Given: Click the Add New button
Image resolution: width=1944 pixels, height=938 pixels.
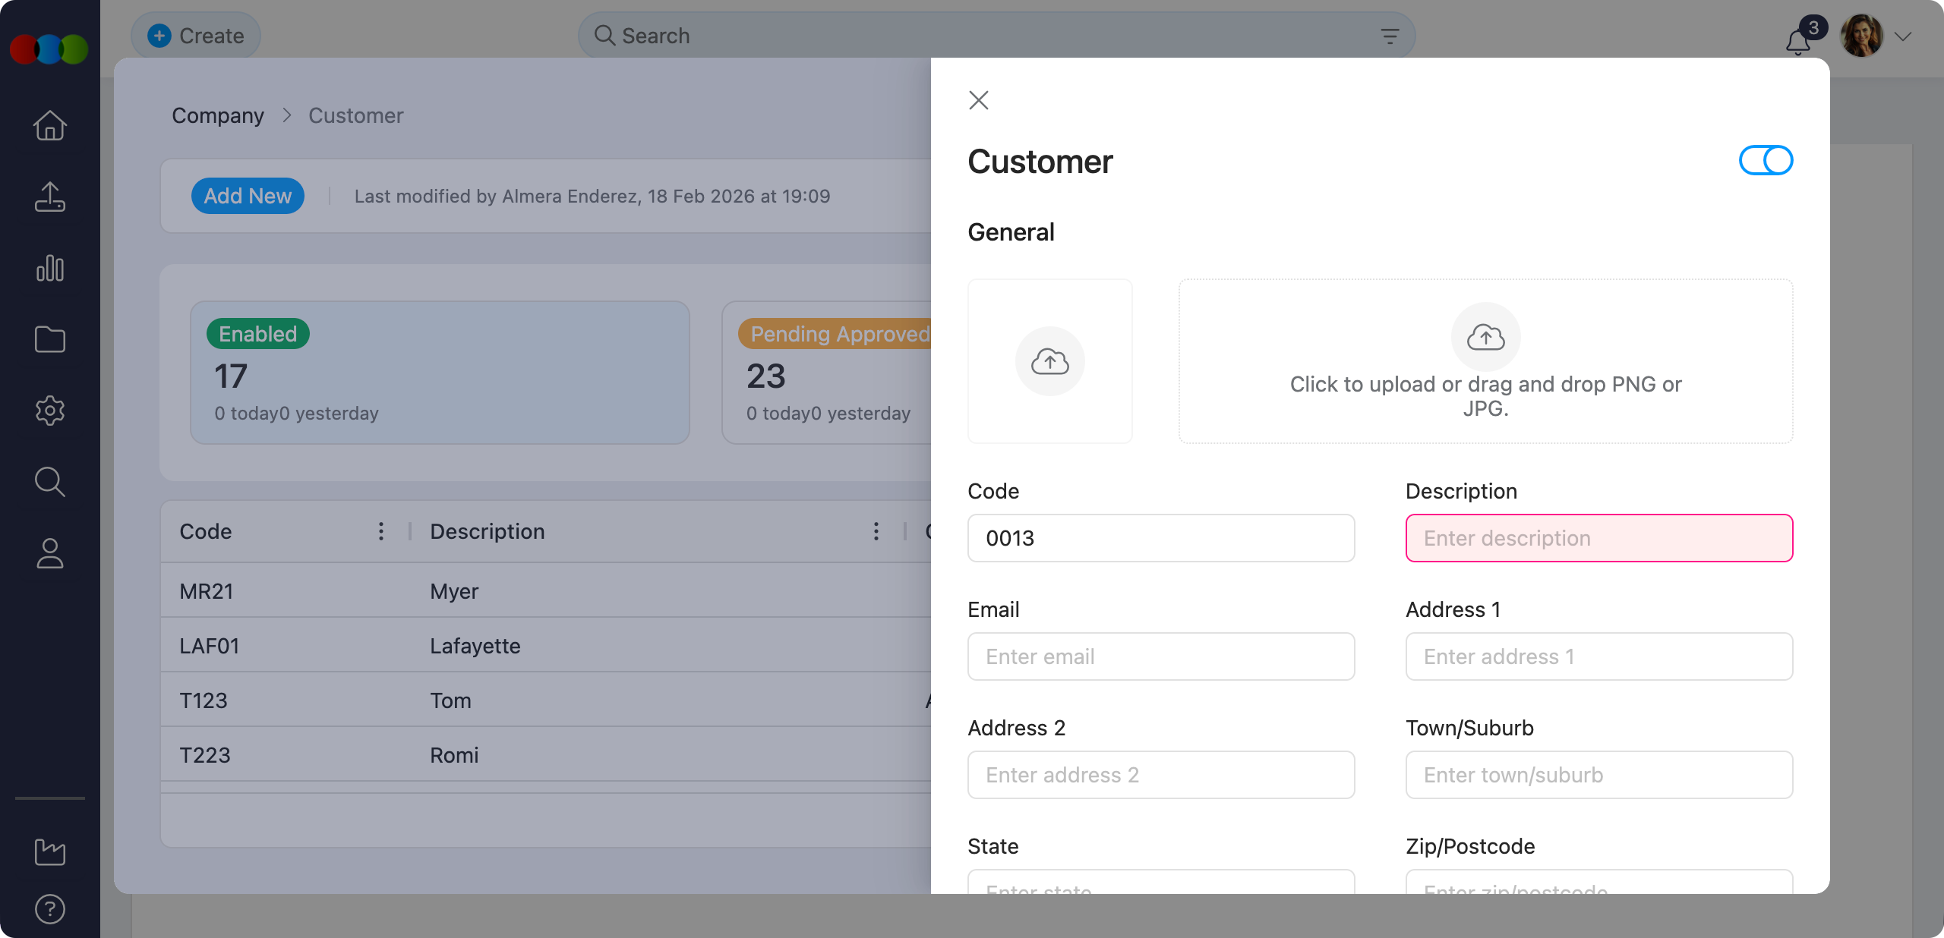Looking at the screenshot, I should [x=248, y=196].
